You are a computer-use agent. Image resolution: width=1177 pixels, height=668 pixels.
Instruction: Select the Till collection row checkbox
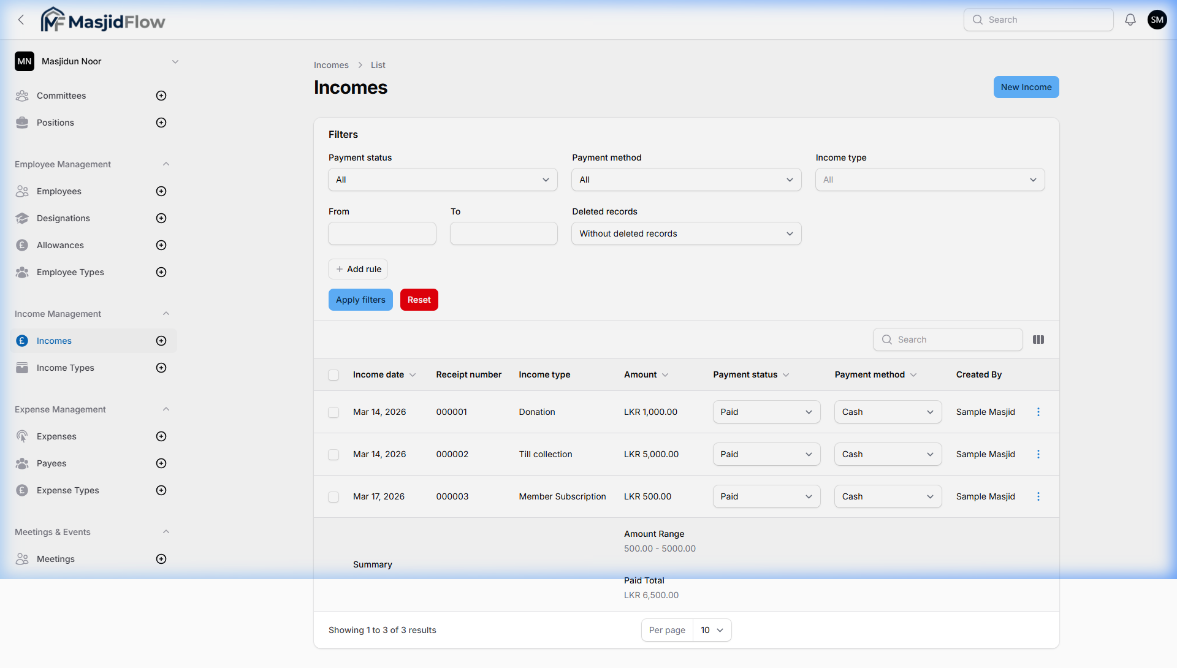(333, 455)
